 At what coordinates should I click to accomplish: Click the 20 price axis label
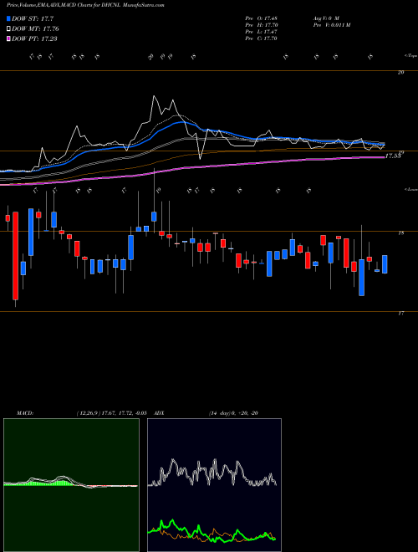coord(400,72)
